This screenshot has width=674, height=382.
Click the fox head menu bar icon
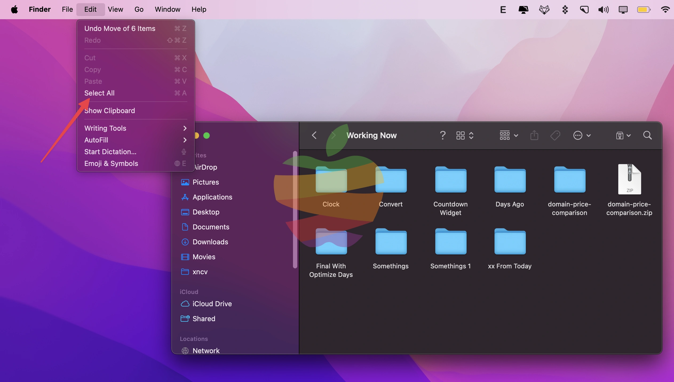(544, 10)
